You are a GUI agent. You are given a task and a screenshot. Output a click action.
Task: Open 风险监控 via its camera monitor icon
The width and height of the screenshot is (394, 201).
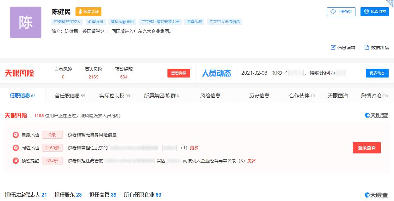tap(367, 11)
